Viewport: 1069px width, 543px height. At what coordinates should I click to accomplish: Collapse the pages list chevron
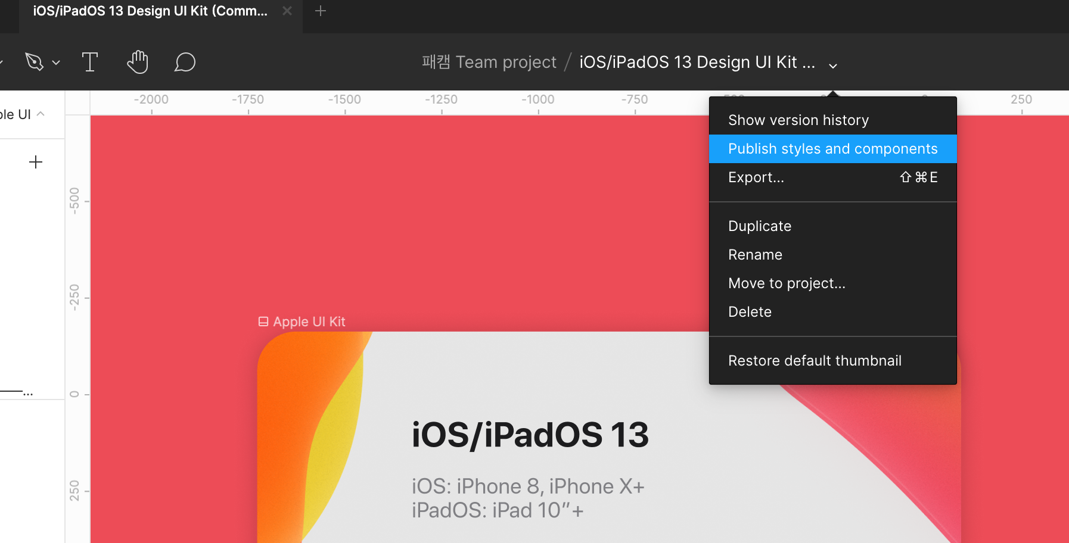41,114
